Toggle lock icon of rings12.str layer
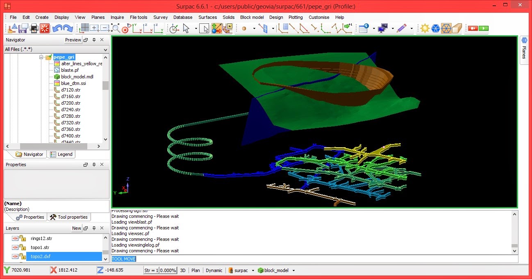This screenshot has width=532, height=279. coord(23,238)
